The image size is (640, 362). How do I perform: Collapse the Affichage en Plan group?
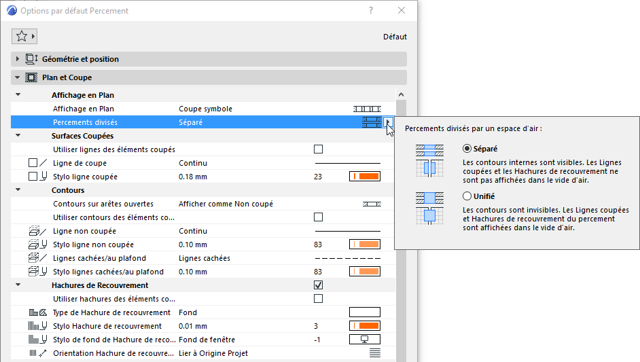18,94
